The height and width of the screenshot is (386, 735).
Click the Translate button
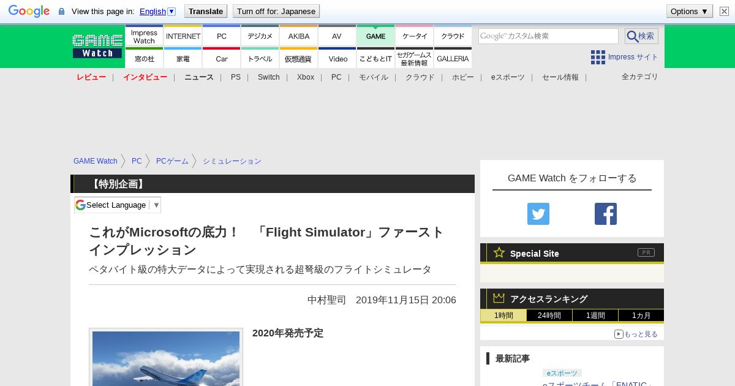click(x=205, y=11)
